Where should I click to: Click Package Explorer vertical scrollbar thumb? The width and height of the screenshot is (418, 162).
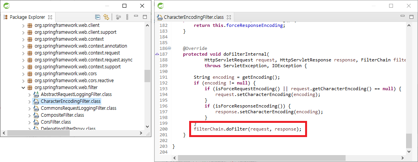[x=147, y=76]
